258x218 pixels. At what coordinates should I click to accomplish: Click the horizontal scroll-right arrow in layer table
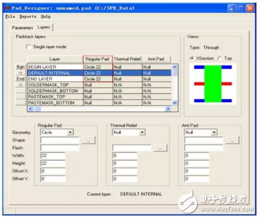168,109
